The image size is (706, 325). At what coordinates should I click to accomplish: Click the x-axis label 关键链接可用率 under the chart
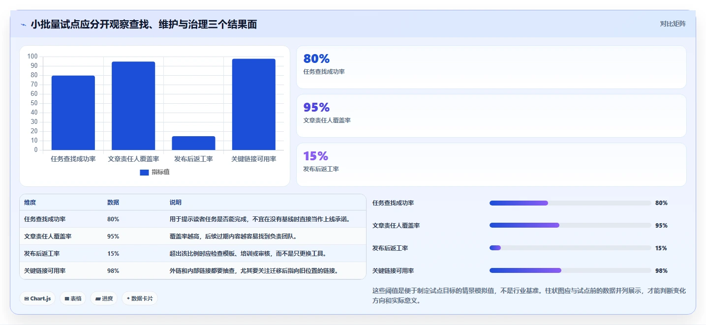(254, 159)
